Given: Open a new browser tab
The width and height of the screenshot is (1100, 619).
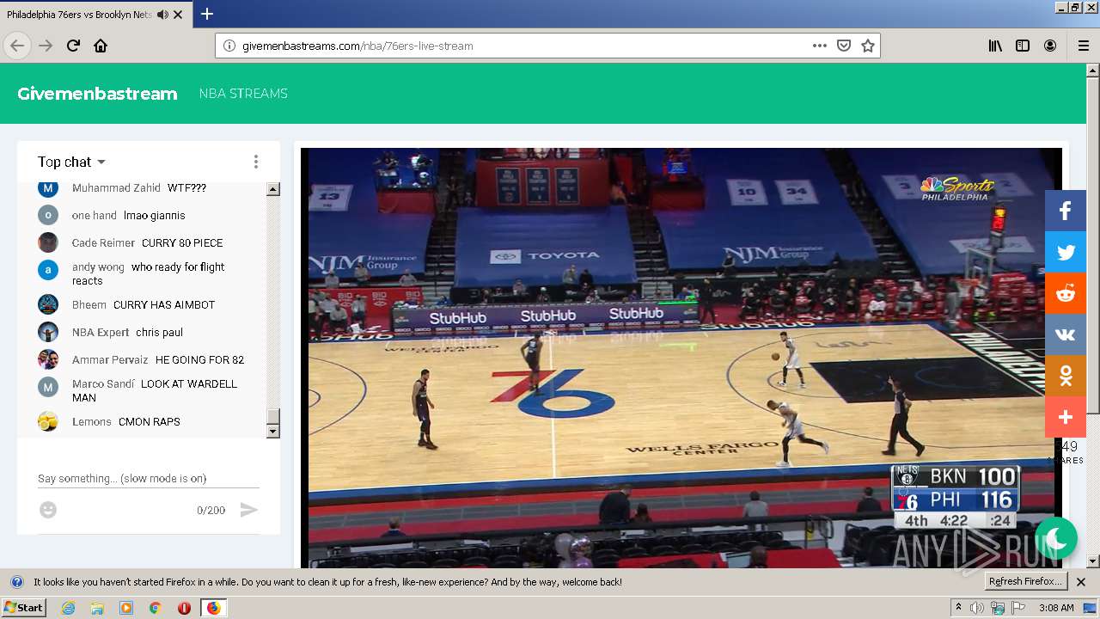Looking at the screenshot, I should coord(207,14).
